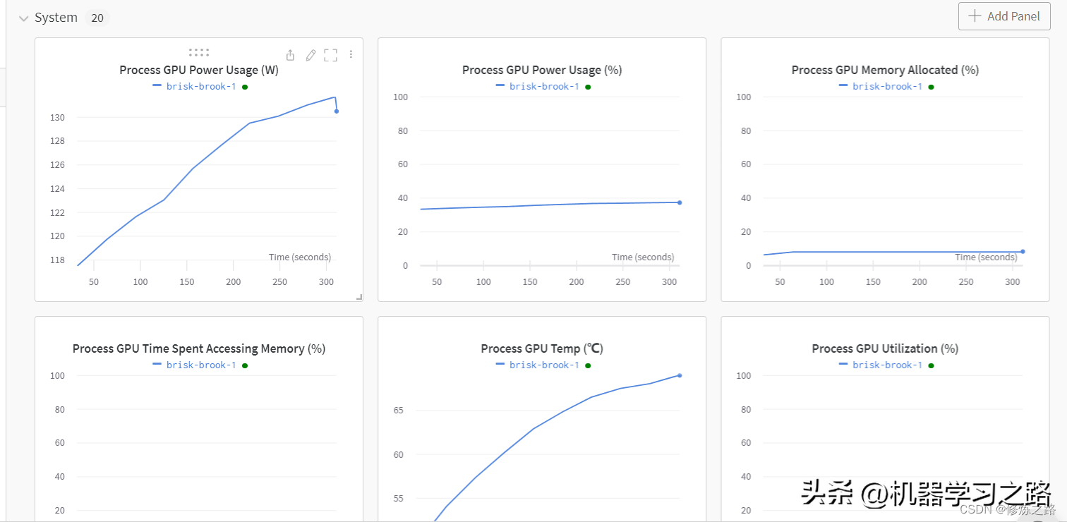1067x522 pixels.
Task: Click share icon on Power Usage (W) panel
Action: (x=290, y=55)
